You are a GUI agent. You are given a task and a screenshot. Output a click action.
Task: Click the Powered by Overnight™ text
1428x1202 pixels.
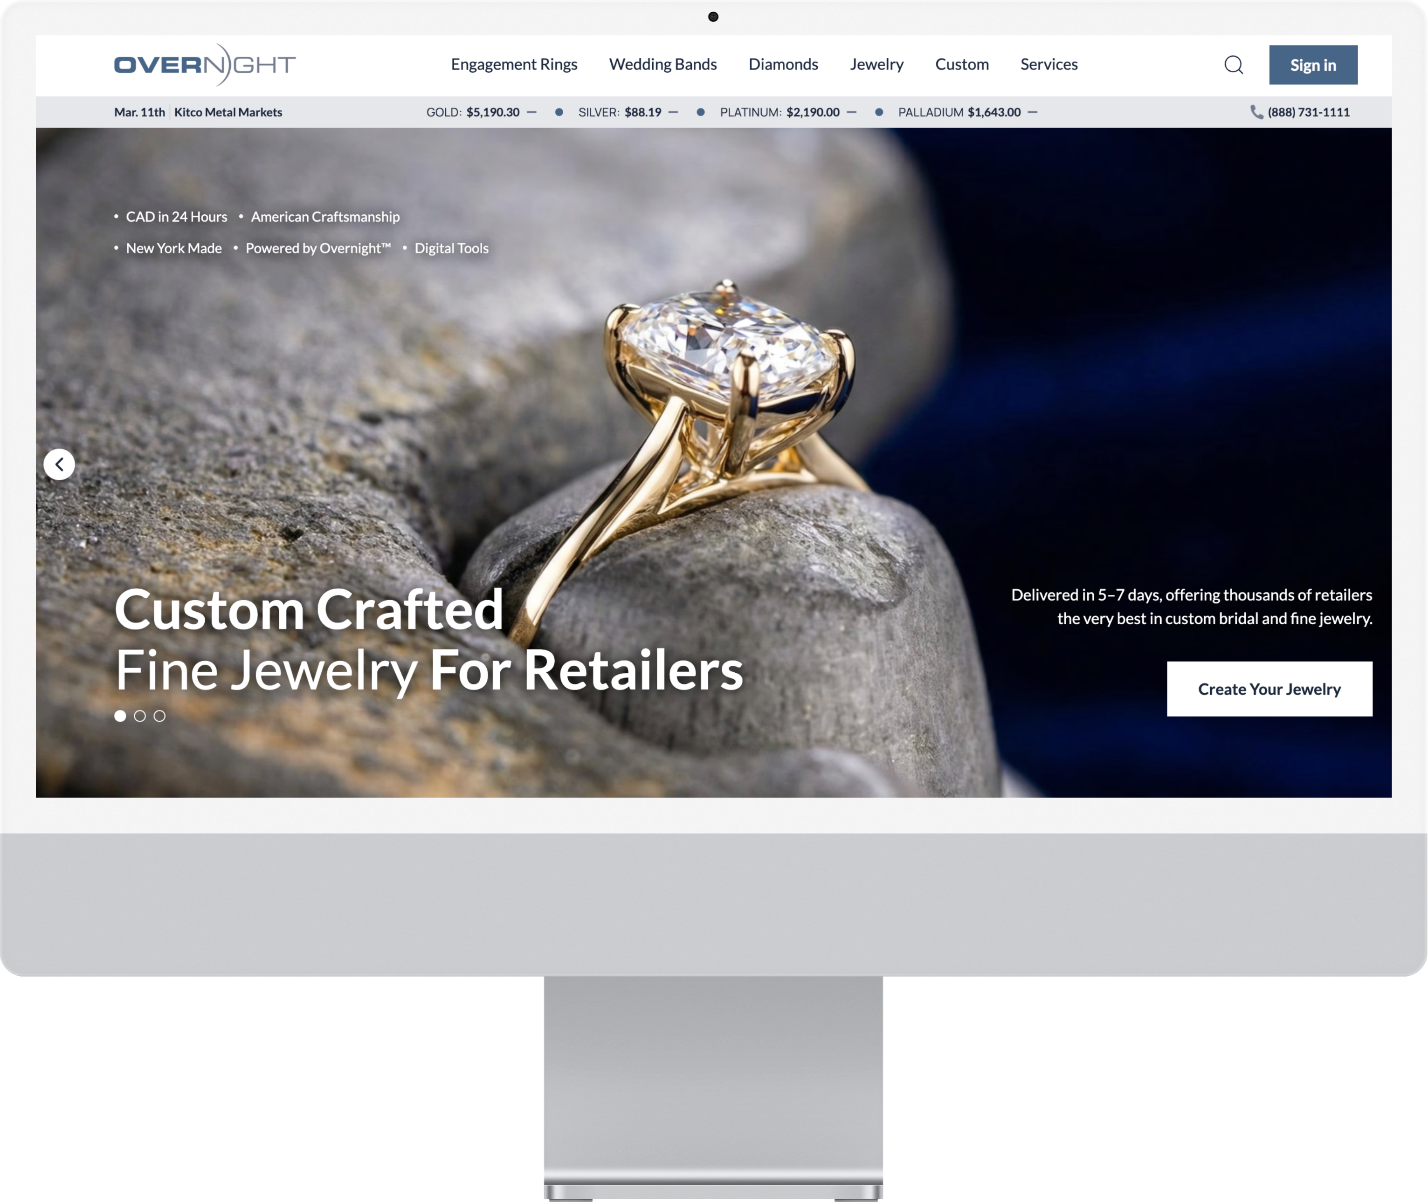[318, 248]
